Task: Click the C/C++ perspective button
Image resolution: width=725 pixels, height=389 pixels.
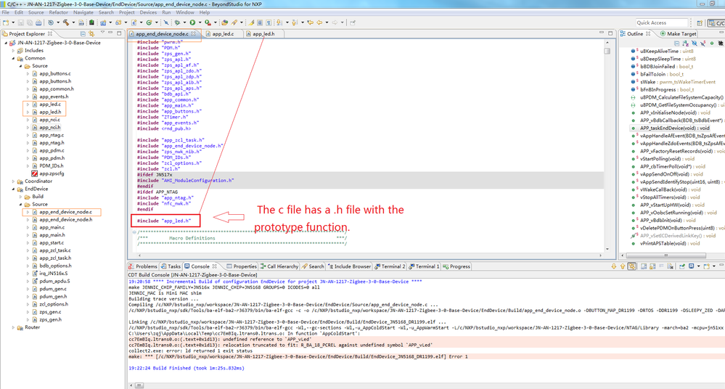Action: click(x=717, y=22)
